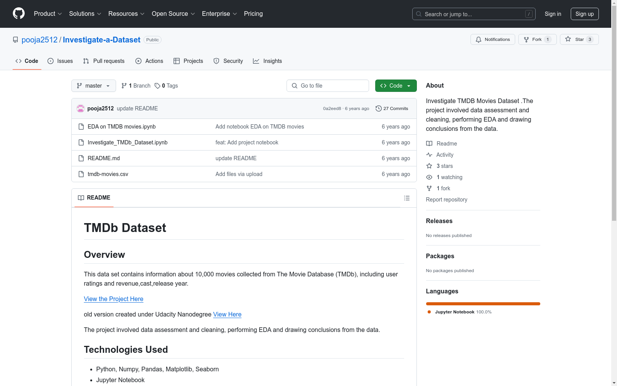Click the Sign up button
Image resolution: width=617 pixels, height=386 pixels.
[585, 14]
